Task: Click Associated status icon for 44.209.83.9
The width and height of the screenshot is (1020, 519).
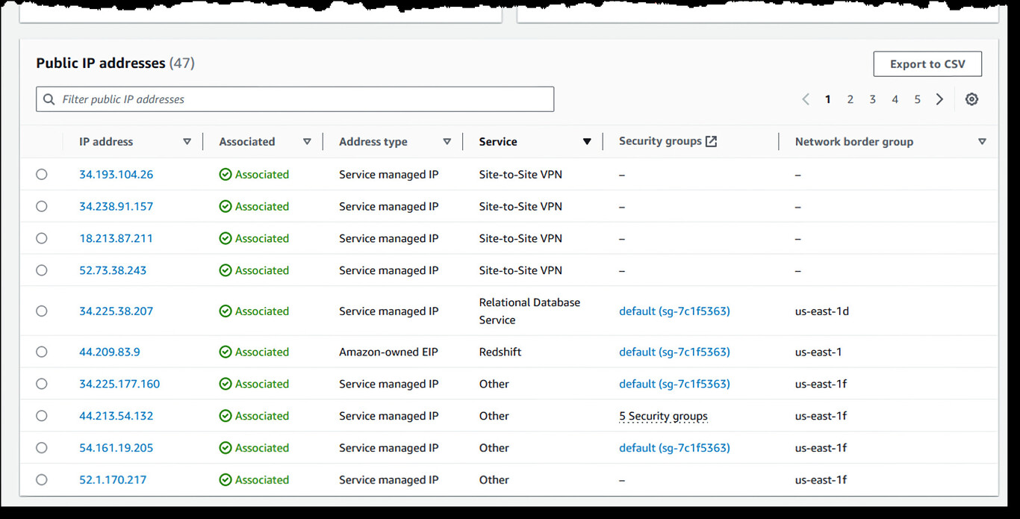Action: (x=226, y=352)
